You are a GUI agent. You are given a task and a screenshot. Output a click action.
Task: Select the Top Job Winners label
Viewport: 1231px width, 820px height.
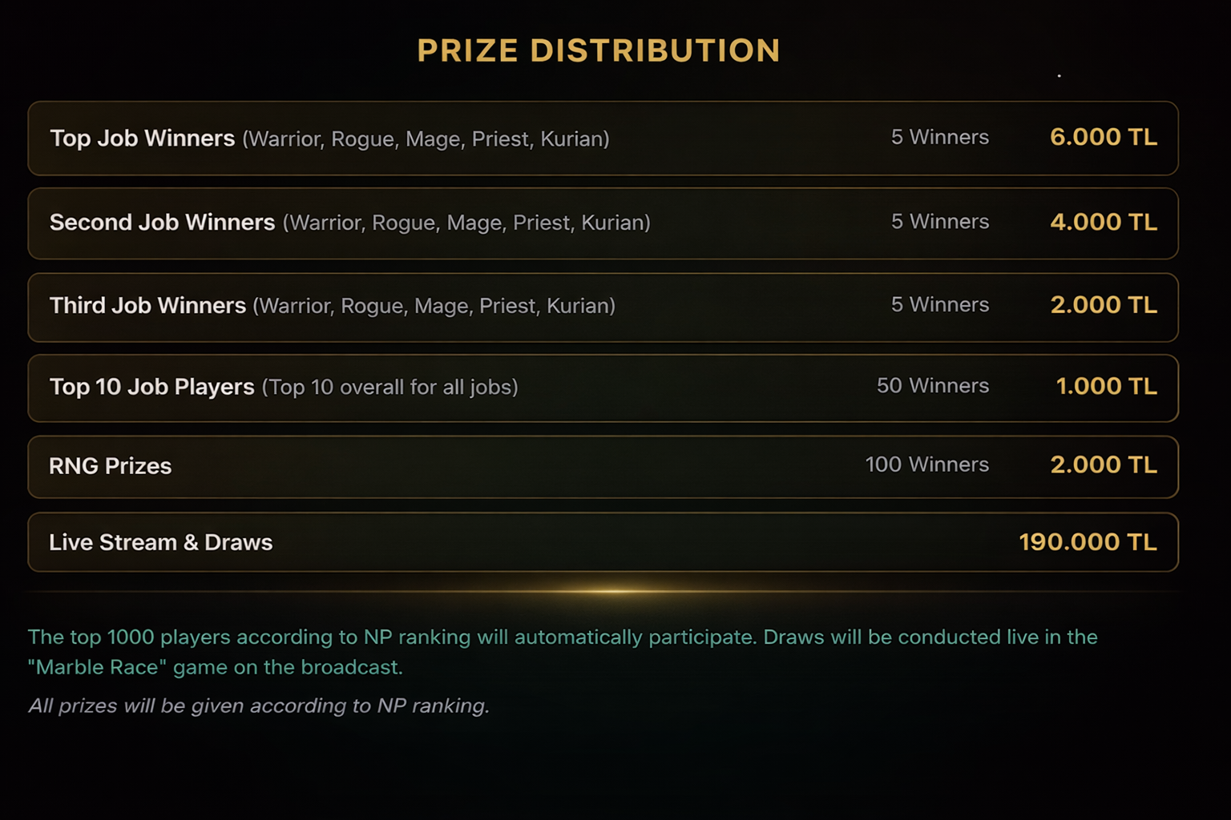(143, 139)
